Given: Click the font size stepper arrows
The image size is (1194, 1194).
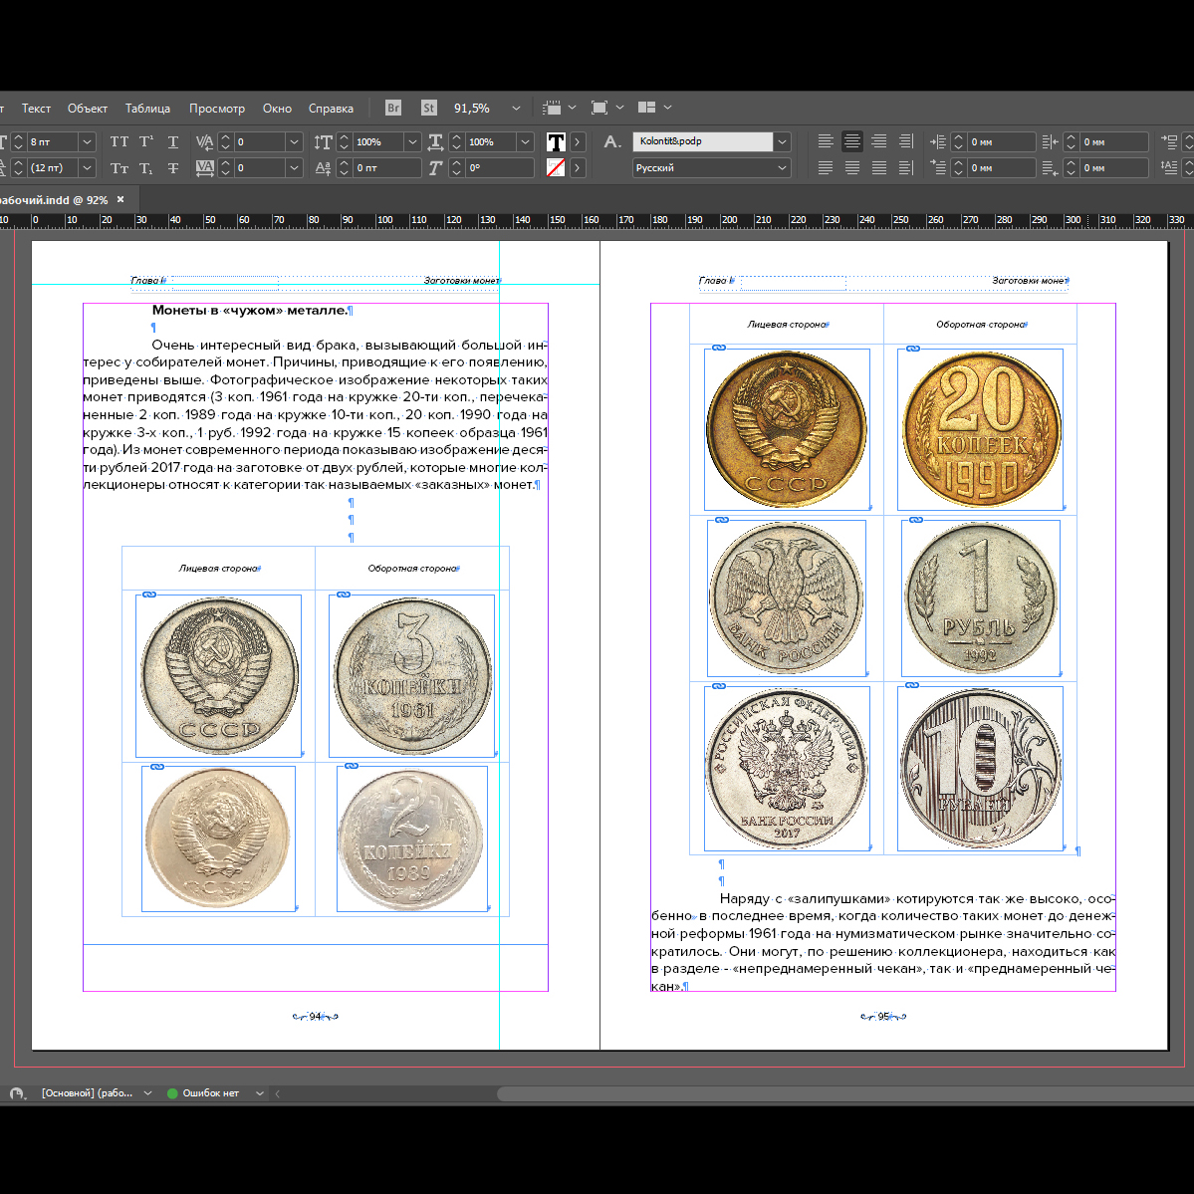Looking at the screenshot, I should 18,141.
